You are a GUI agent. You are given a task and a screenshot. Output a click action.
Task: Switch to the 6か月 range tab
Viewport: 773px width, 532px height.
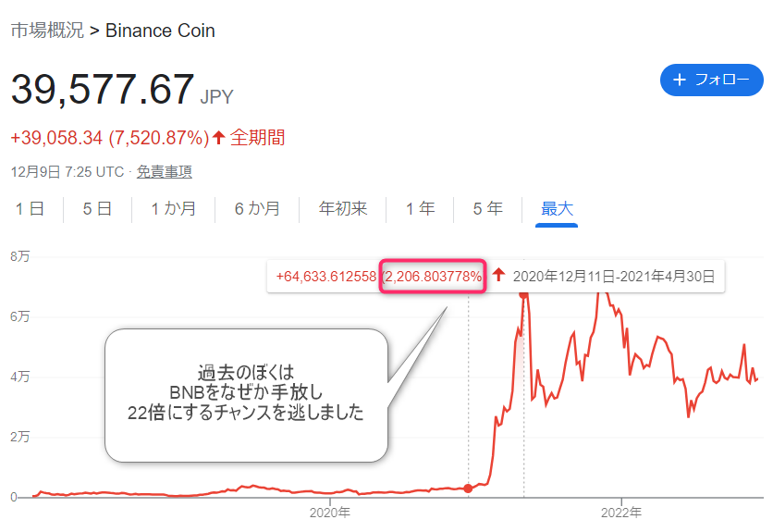tap(257, 209)
